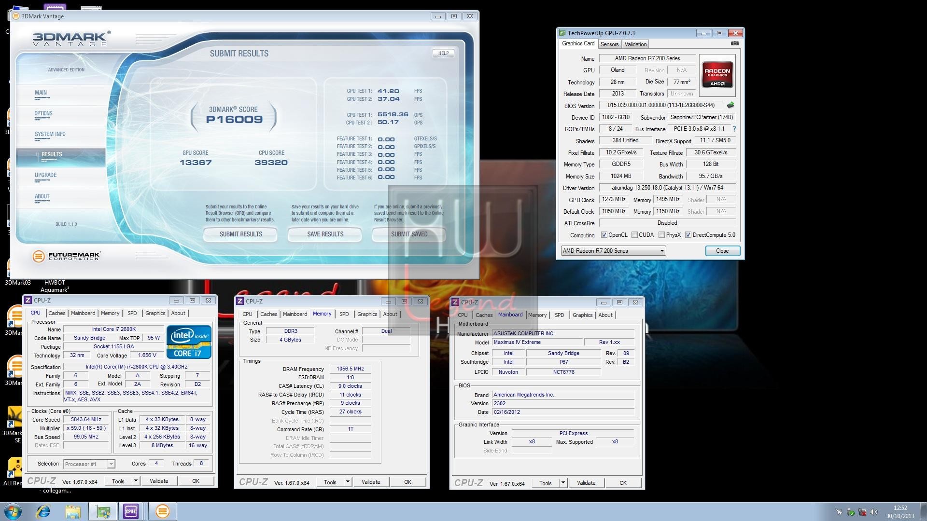This screenshot has height=521, width=927.
Task: Click the HELP button in 3DMark Vantage
Action: 443,53
